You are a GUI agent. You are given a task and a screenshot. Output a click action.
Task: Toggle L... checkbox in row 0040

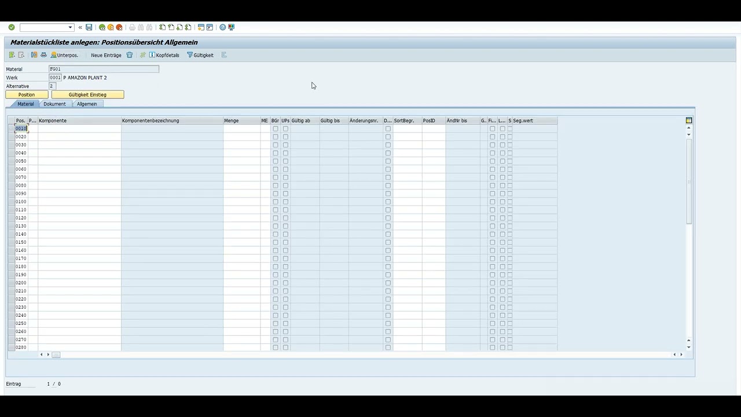pos(502,153)
